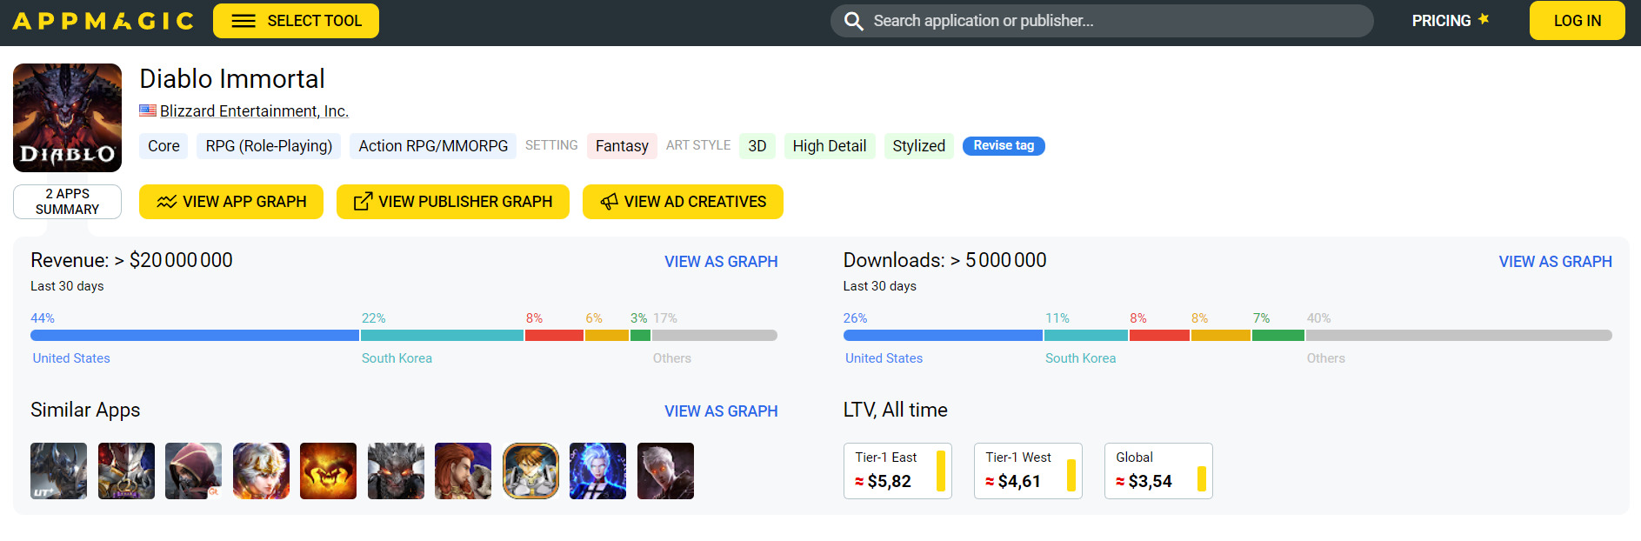
Task: Click grey Others segment of downloads bar
Action: click(x=1458, y=335)
